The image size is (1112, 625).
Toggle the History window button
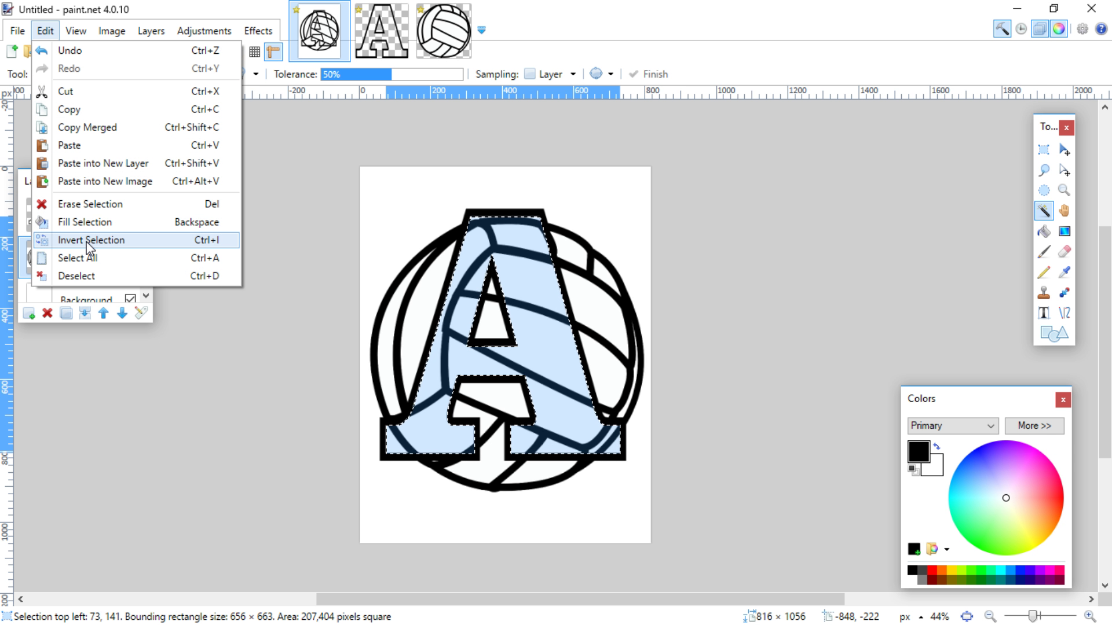pos(1021,29)
